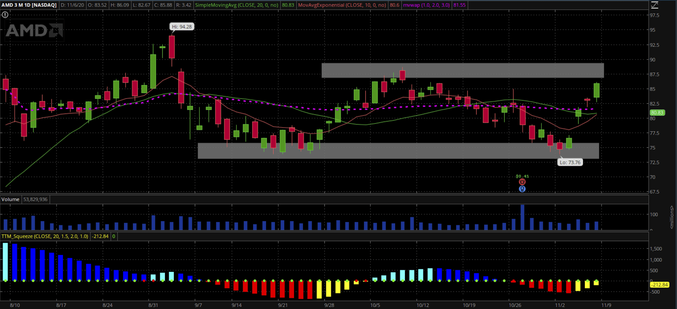The height and width of the screenshot is (309, 677).
Task: Click the 8/10 date on time axis
Action: (x=15, y=305)
